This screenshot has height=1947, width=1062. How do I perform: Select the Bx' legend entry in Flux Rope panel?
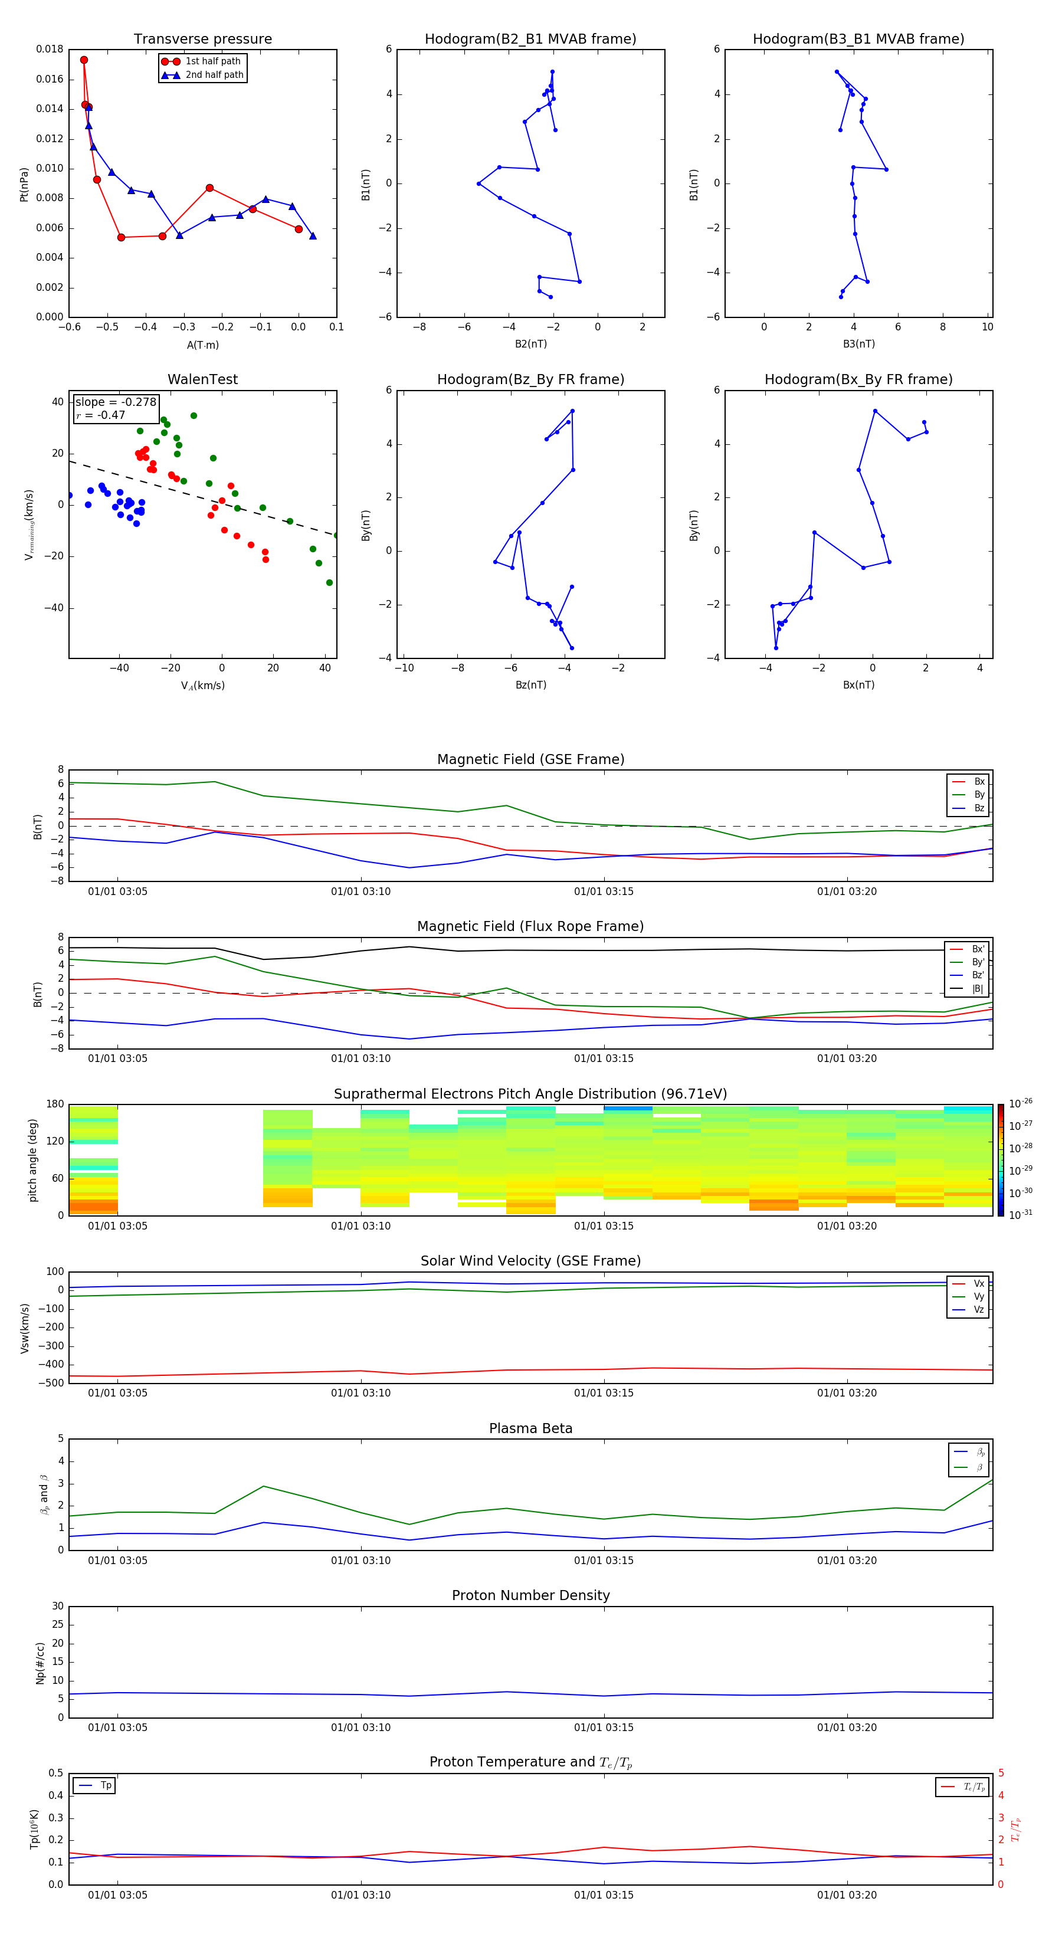coord(967,949)
